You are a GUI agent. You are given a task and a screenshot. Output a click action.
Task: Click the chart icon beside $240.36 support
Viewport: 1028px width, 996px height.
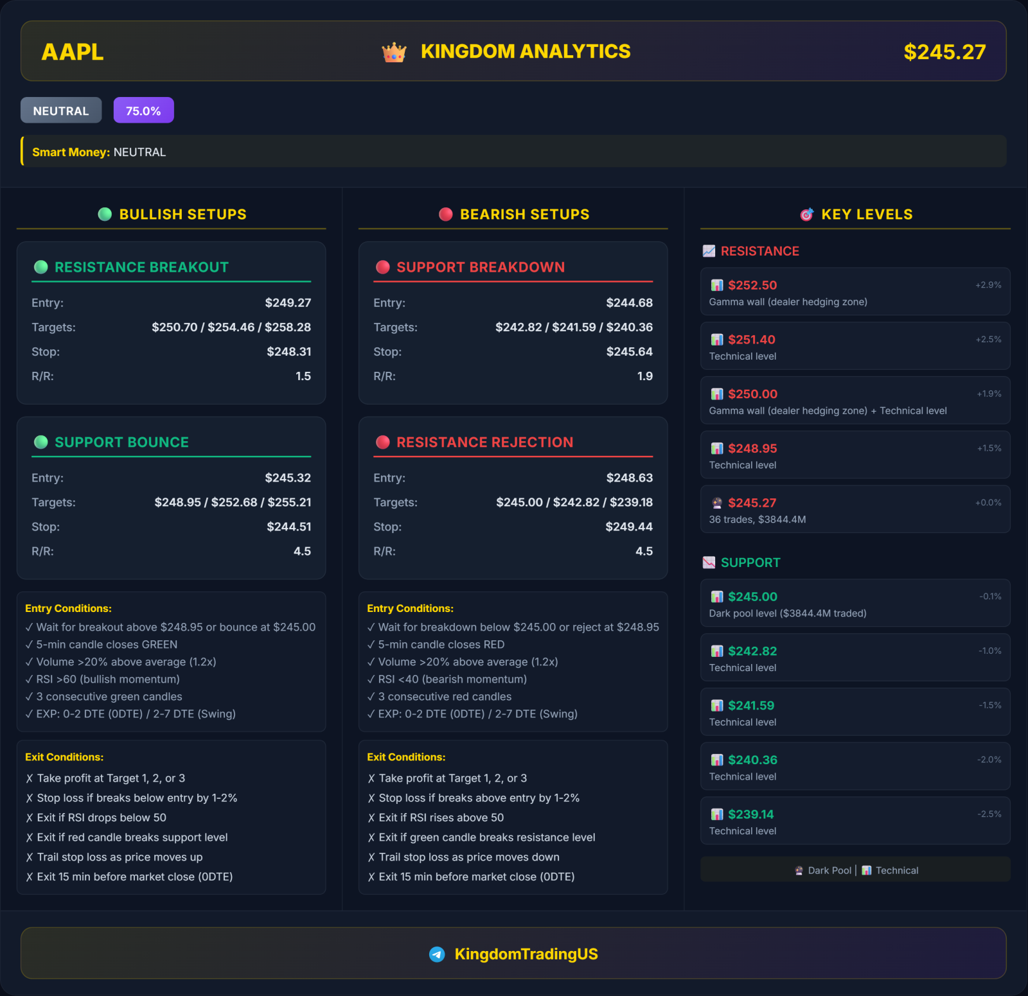pyautogui.click(x=717, y=760)
